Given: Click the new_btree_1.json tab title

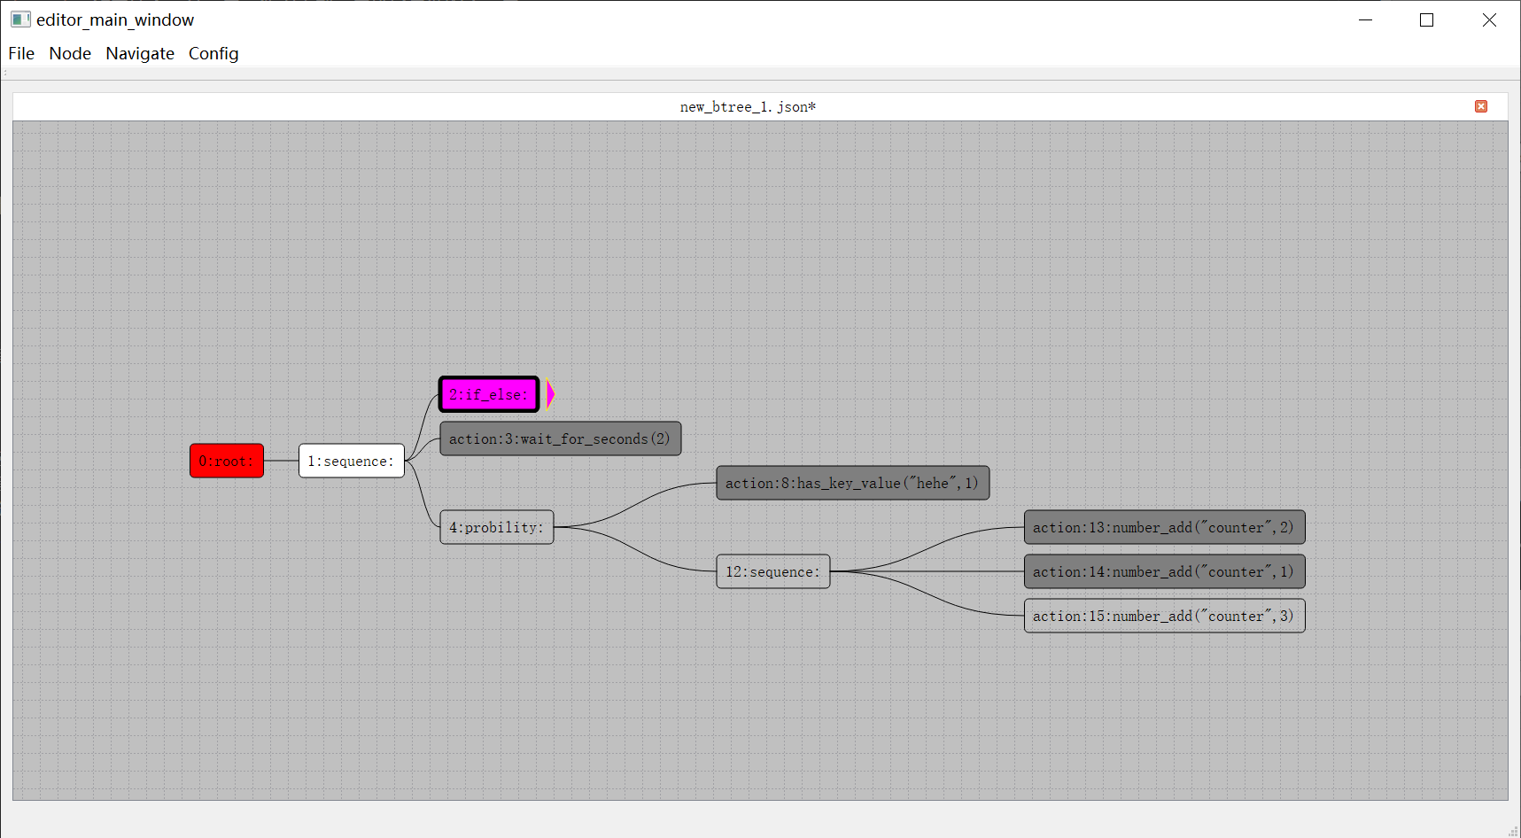Looking at the screenshot, I should click(x=748, y=106).
